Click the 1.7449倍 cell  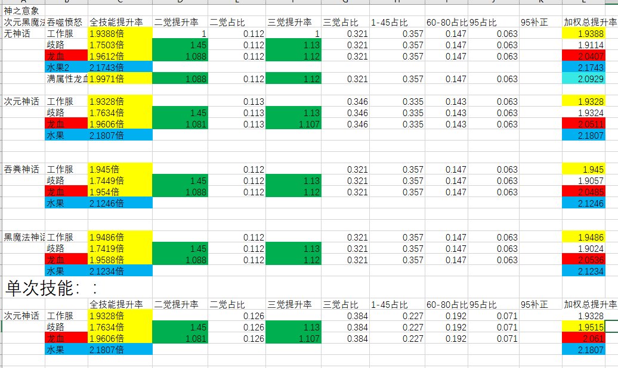(120, 180)
